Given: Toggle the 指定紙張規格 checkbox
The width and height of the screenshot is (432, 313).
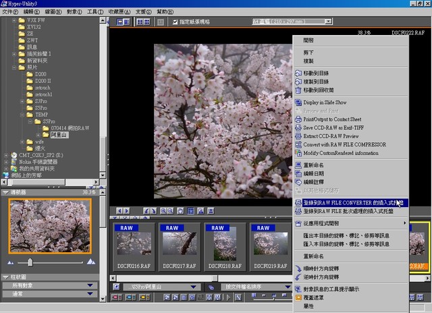Looking at the screenshot, I should (175, 22).
